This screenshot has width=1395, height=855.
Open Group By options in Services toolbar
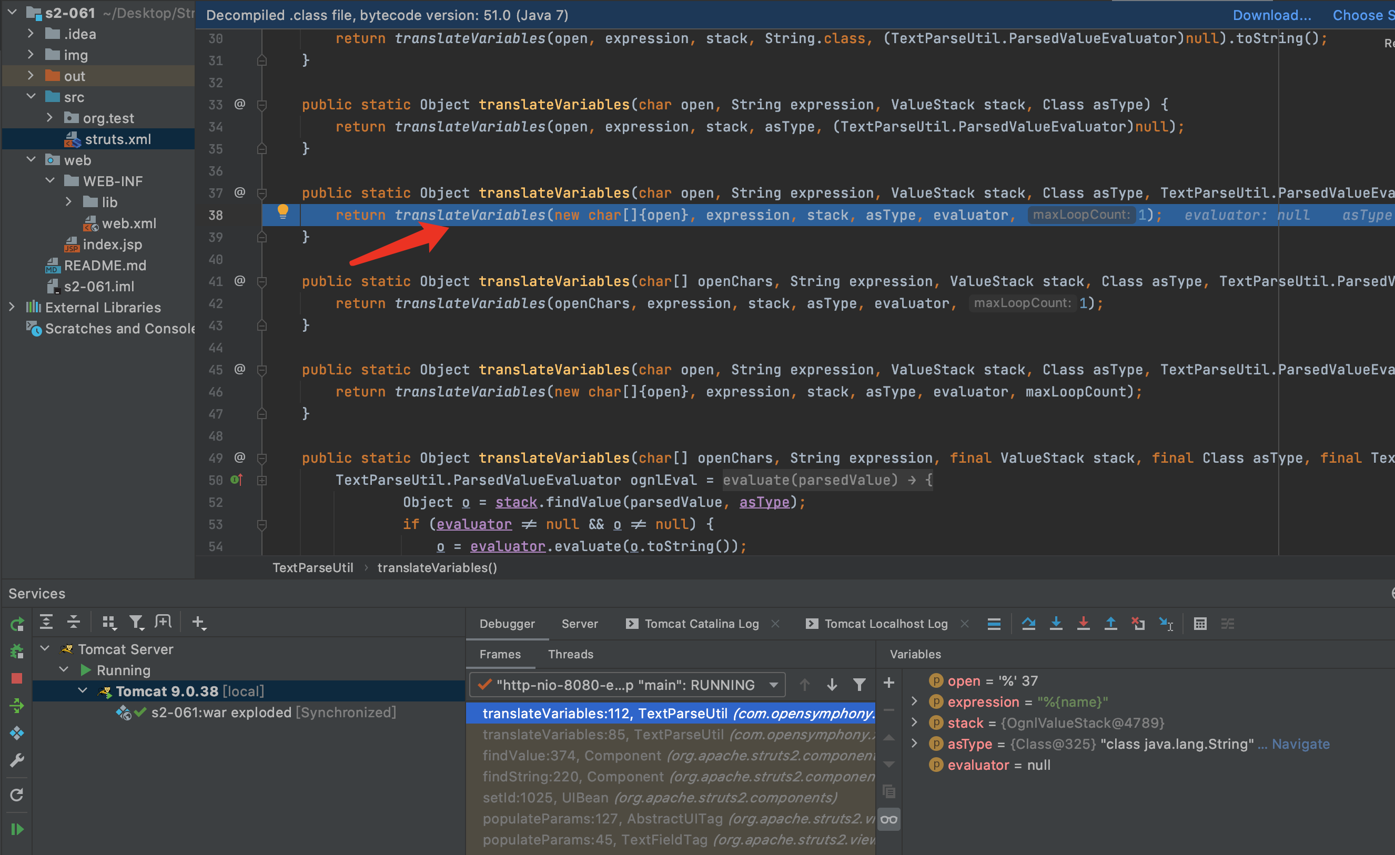click(109, 623)
